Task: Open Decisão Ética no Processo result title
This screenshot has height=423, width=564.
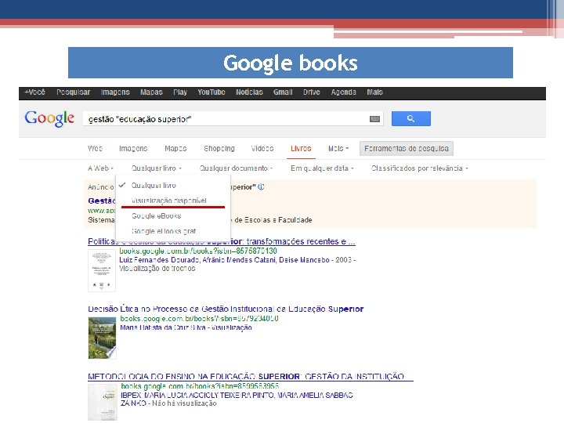Action: (226, 309)
